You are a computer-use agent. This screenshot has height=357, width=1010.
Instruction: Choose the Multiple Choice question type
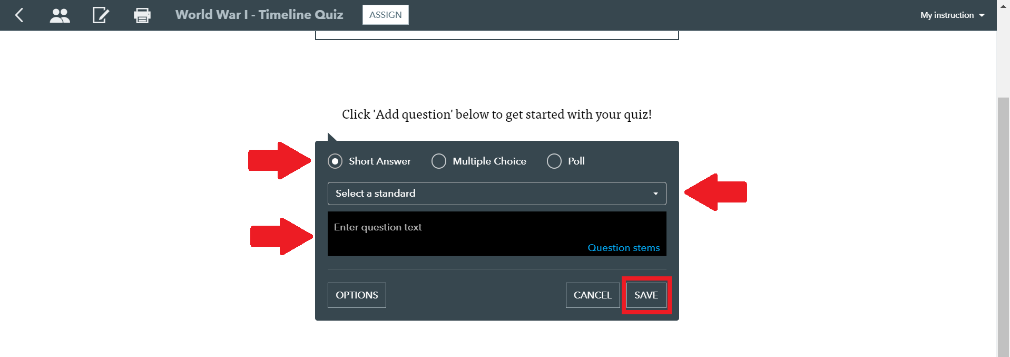tap(439, 161)
